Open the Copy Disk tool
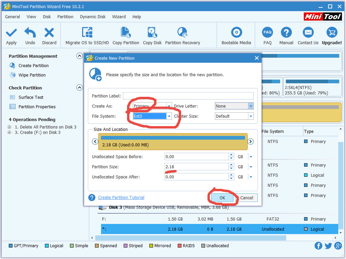 [152, 33]
